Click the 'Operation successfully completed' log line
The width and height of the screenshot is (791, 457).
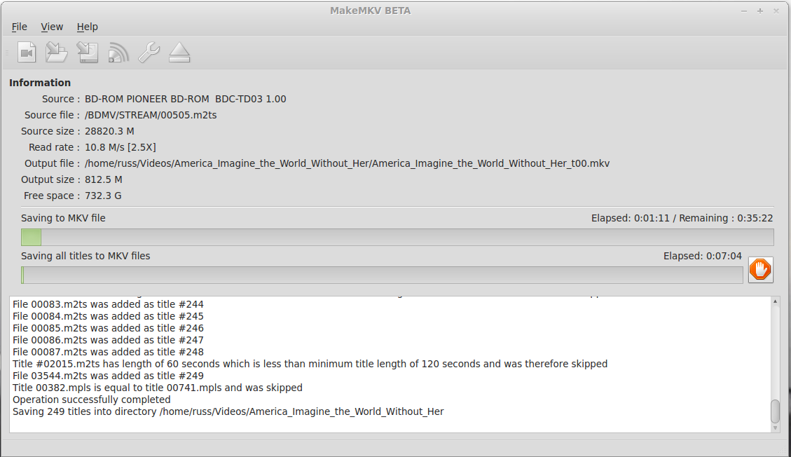92,400
